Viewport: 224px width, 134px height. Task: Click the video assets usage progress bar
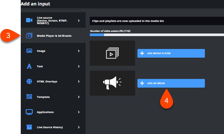point(157,35)
